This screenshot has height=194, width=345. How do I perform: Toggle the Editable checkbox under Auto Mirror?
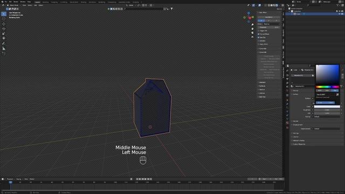point(259,41)
